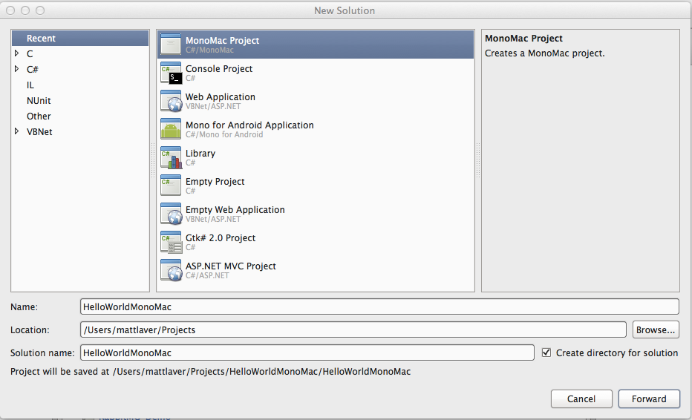Select the ASP.NET MVC Project title
This screenshot has width=692, height=420.
click(230, 266)
